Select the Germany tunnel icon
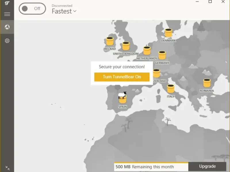The width and height of the screenshot is (230, 172). point(162,55)
